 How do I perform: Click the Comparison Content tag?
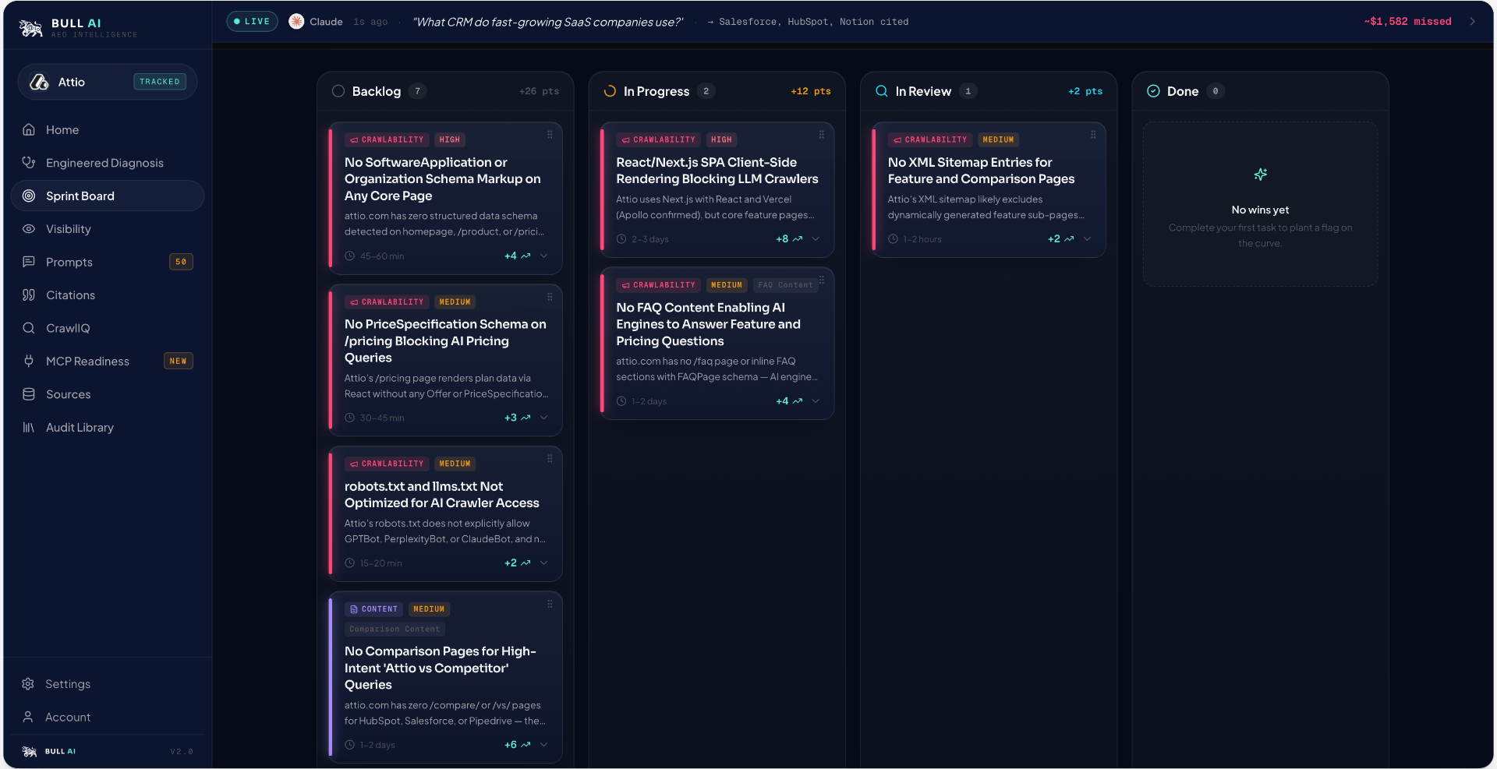coord(395,629)
